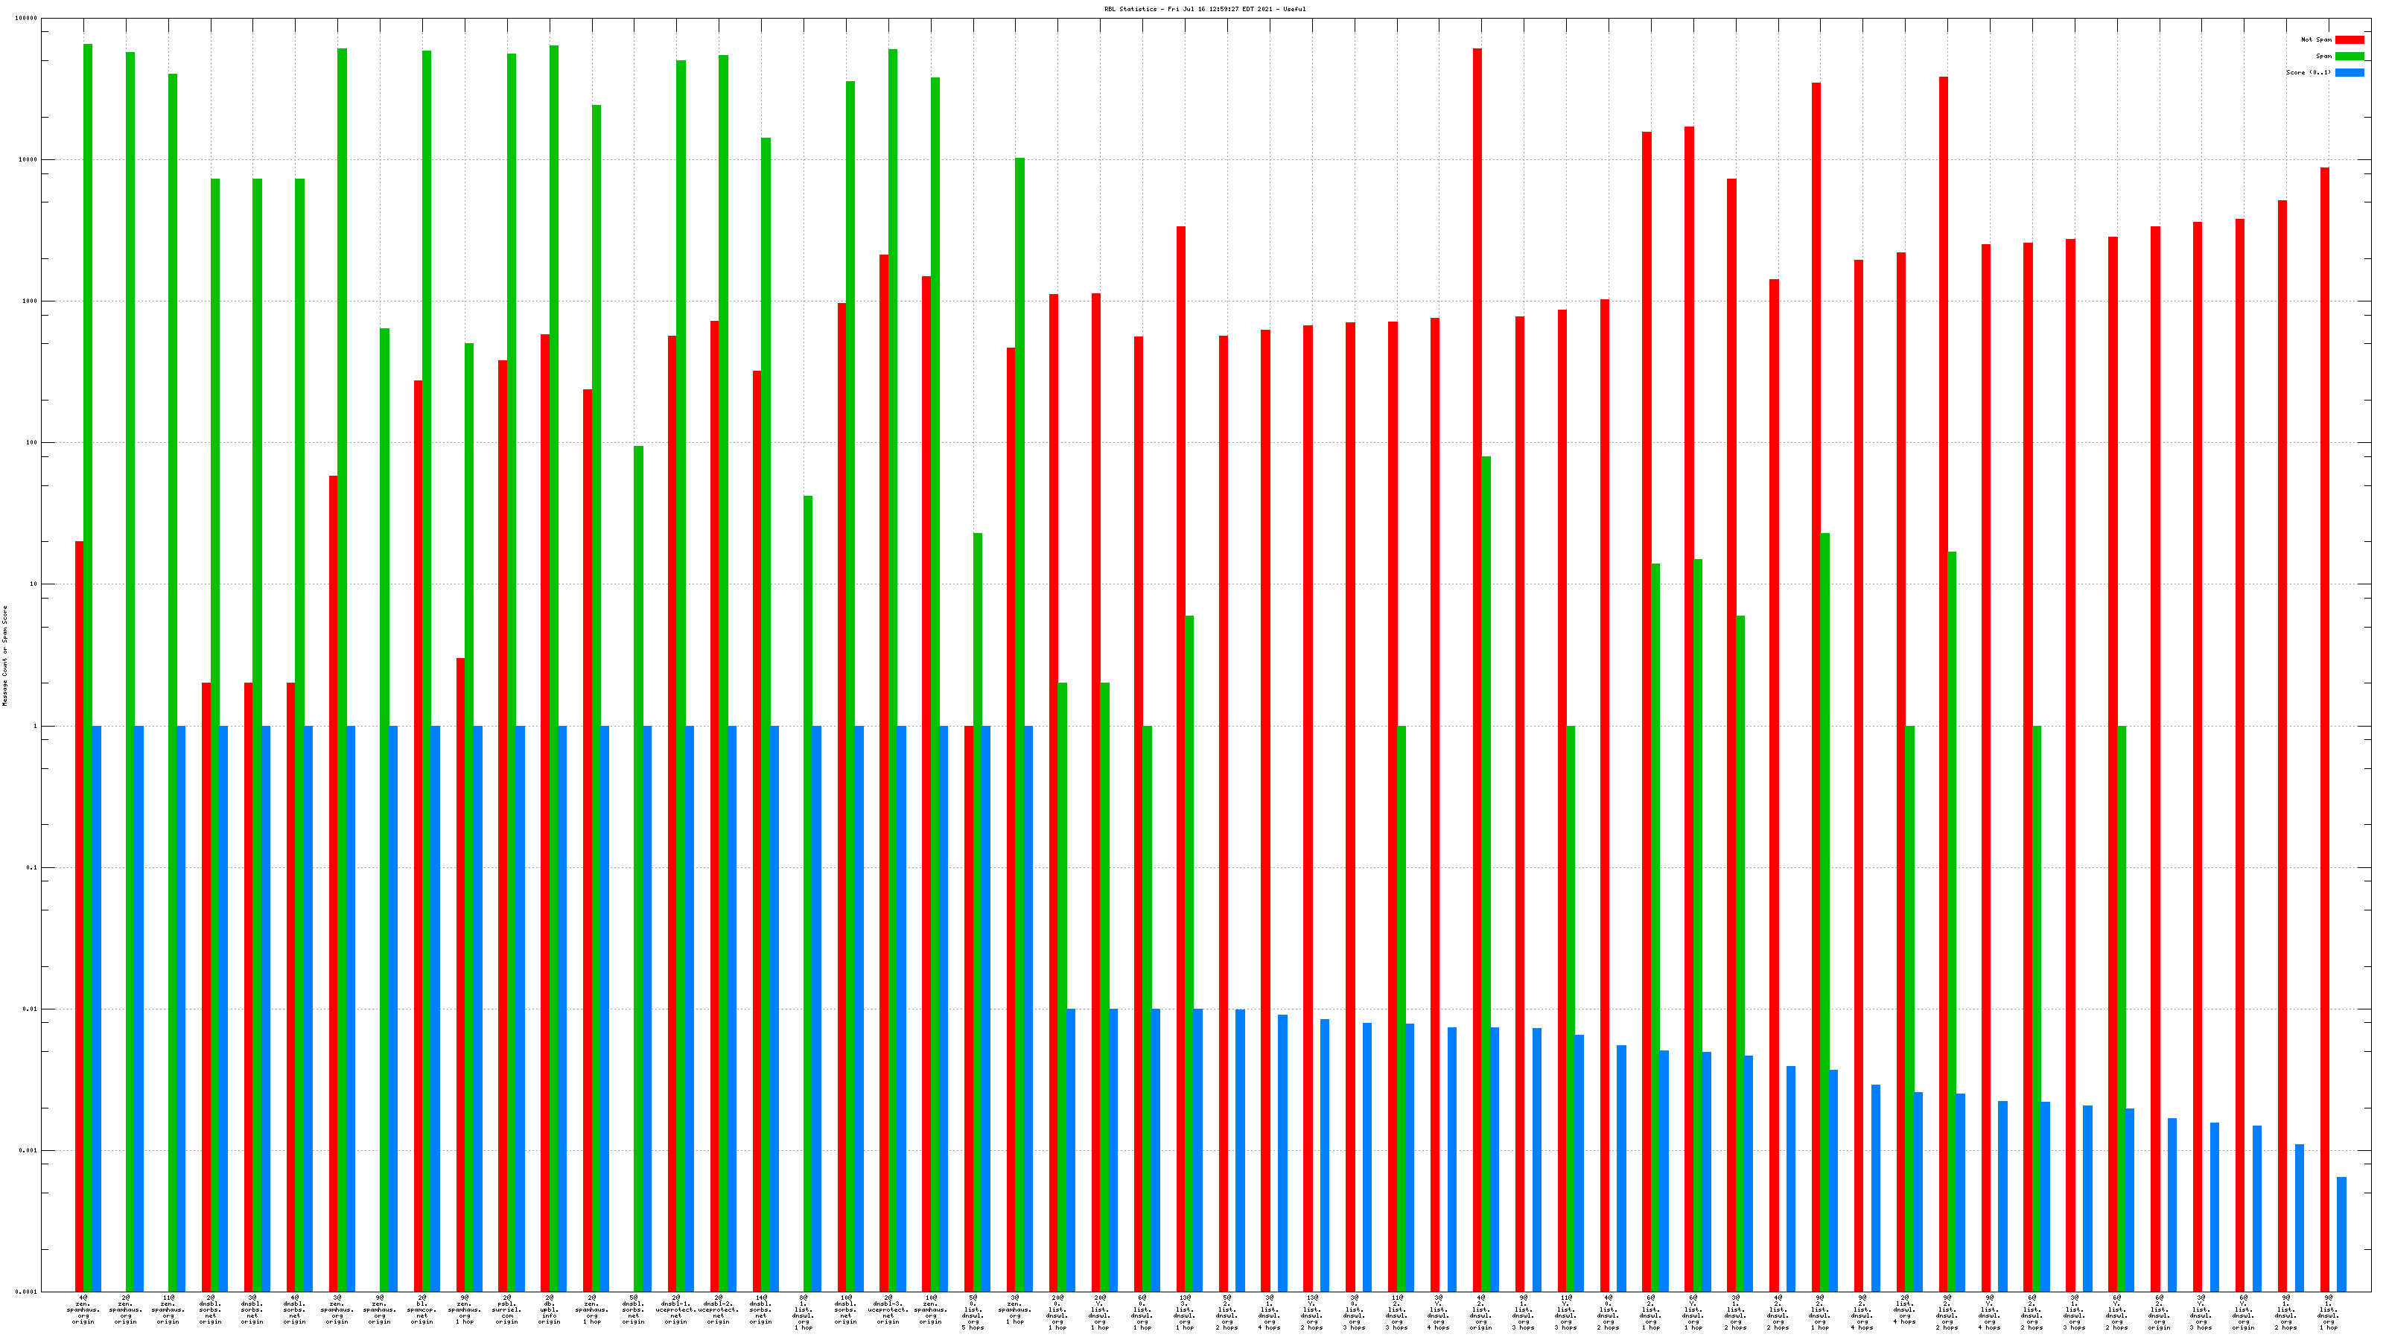Click the 'Message Count or Spam Score' axis label
2383x1340 pixels.
pos(4,655)
